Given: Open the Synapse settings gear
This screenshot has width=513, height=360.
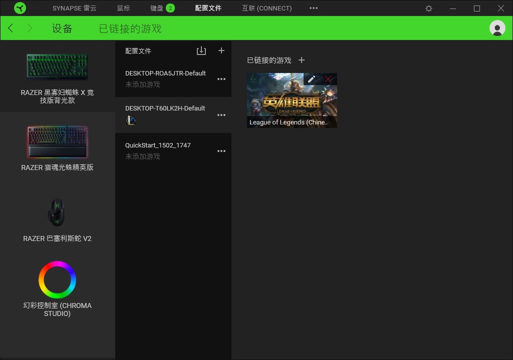Looking at the screenshot, I should tap(428, 8).
